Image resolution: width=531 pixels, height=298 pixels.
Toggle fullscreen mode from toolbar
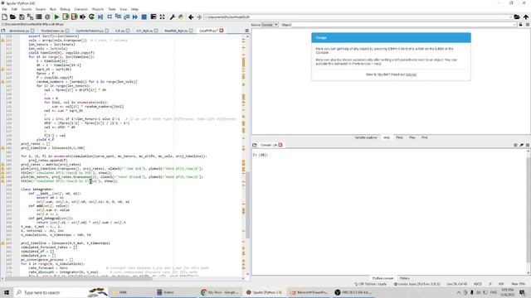coord(163,17)
